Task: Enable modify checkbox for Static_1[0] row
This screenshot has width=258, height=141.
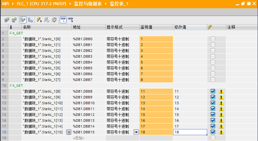Action: tap(213, 39)
